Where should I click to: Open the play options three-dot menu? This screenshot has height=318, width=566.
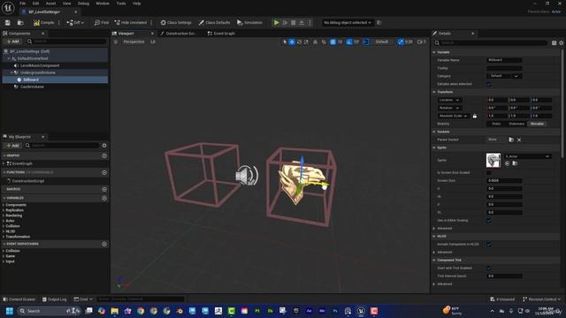click(310, 22)
